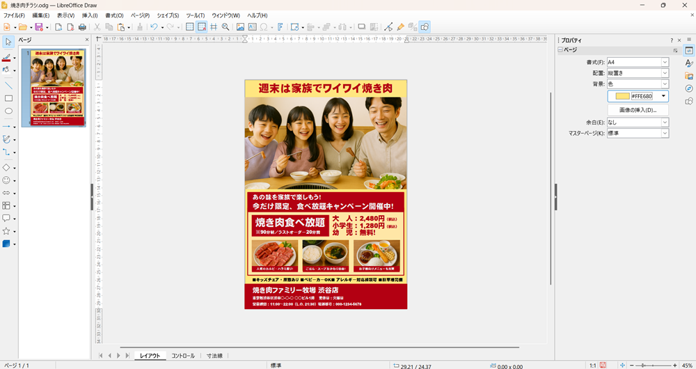Select the Rectangle drawing tool
This screenshot has width=696, height=369.
point(8,98)
